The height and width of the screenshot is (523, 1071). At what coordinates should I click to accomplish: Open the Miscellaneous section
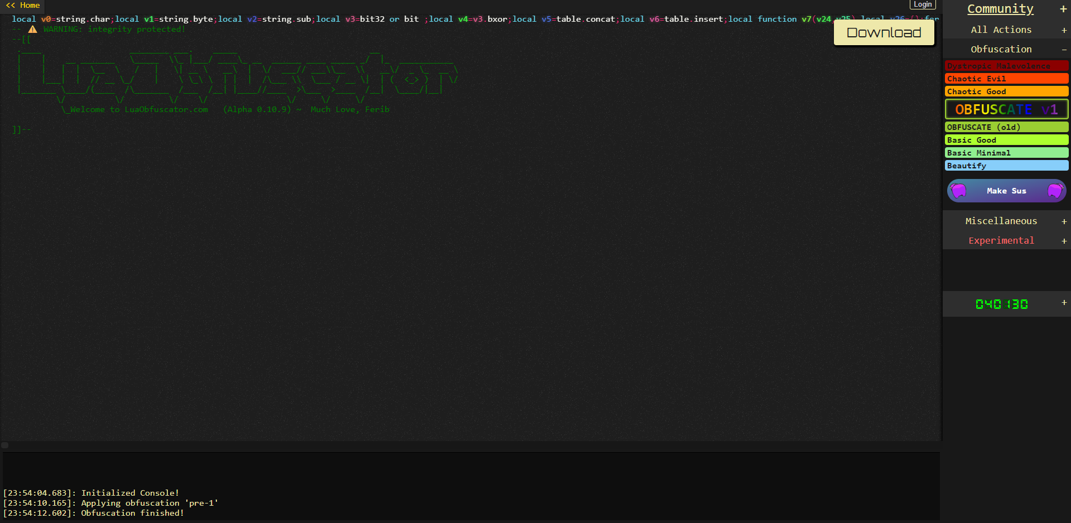1001,221
